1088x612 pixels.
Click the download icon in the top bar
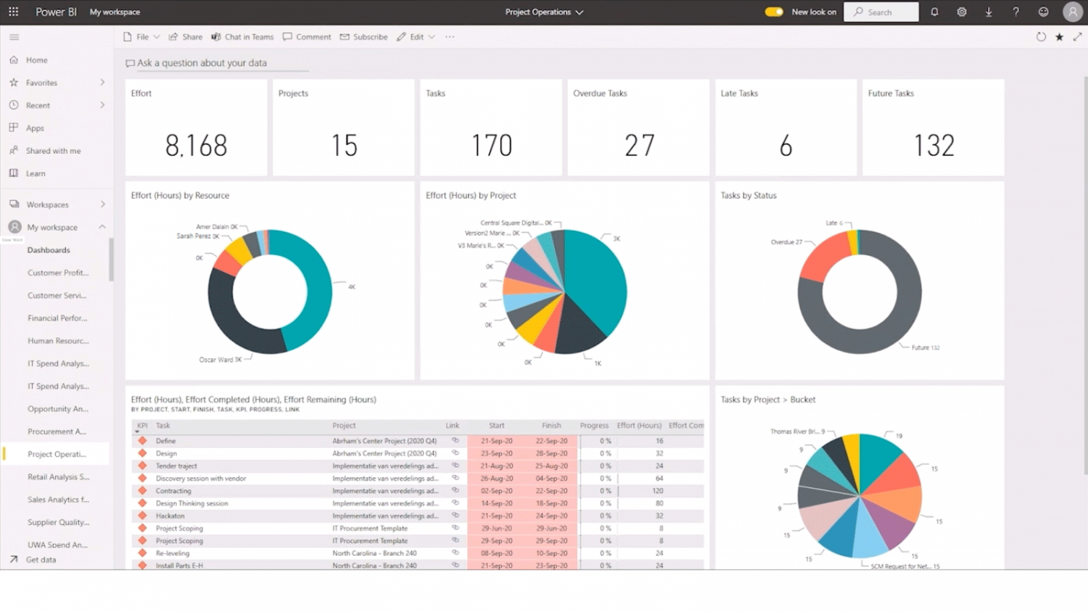[x=989, y=12]
